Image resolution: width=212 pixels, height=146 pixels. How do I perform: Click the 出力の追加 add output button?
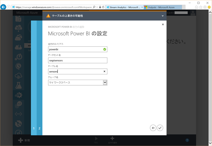click(112, 140)
